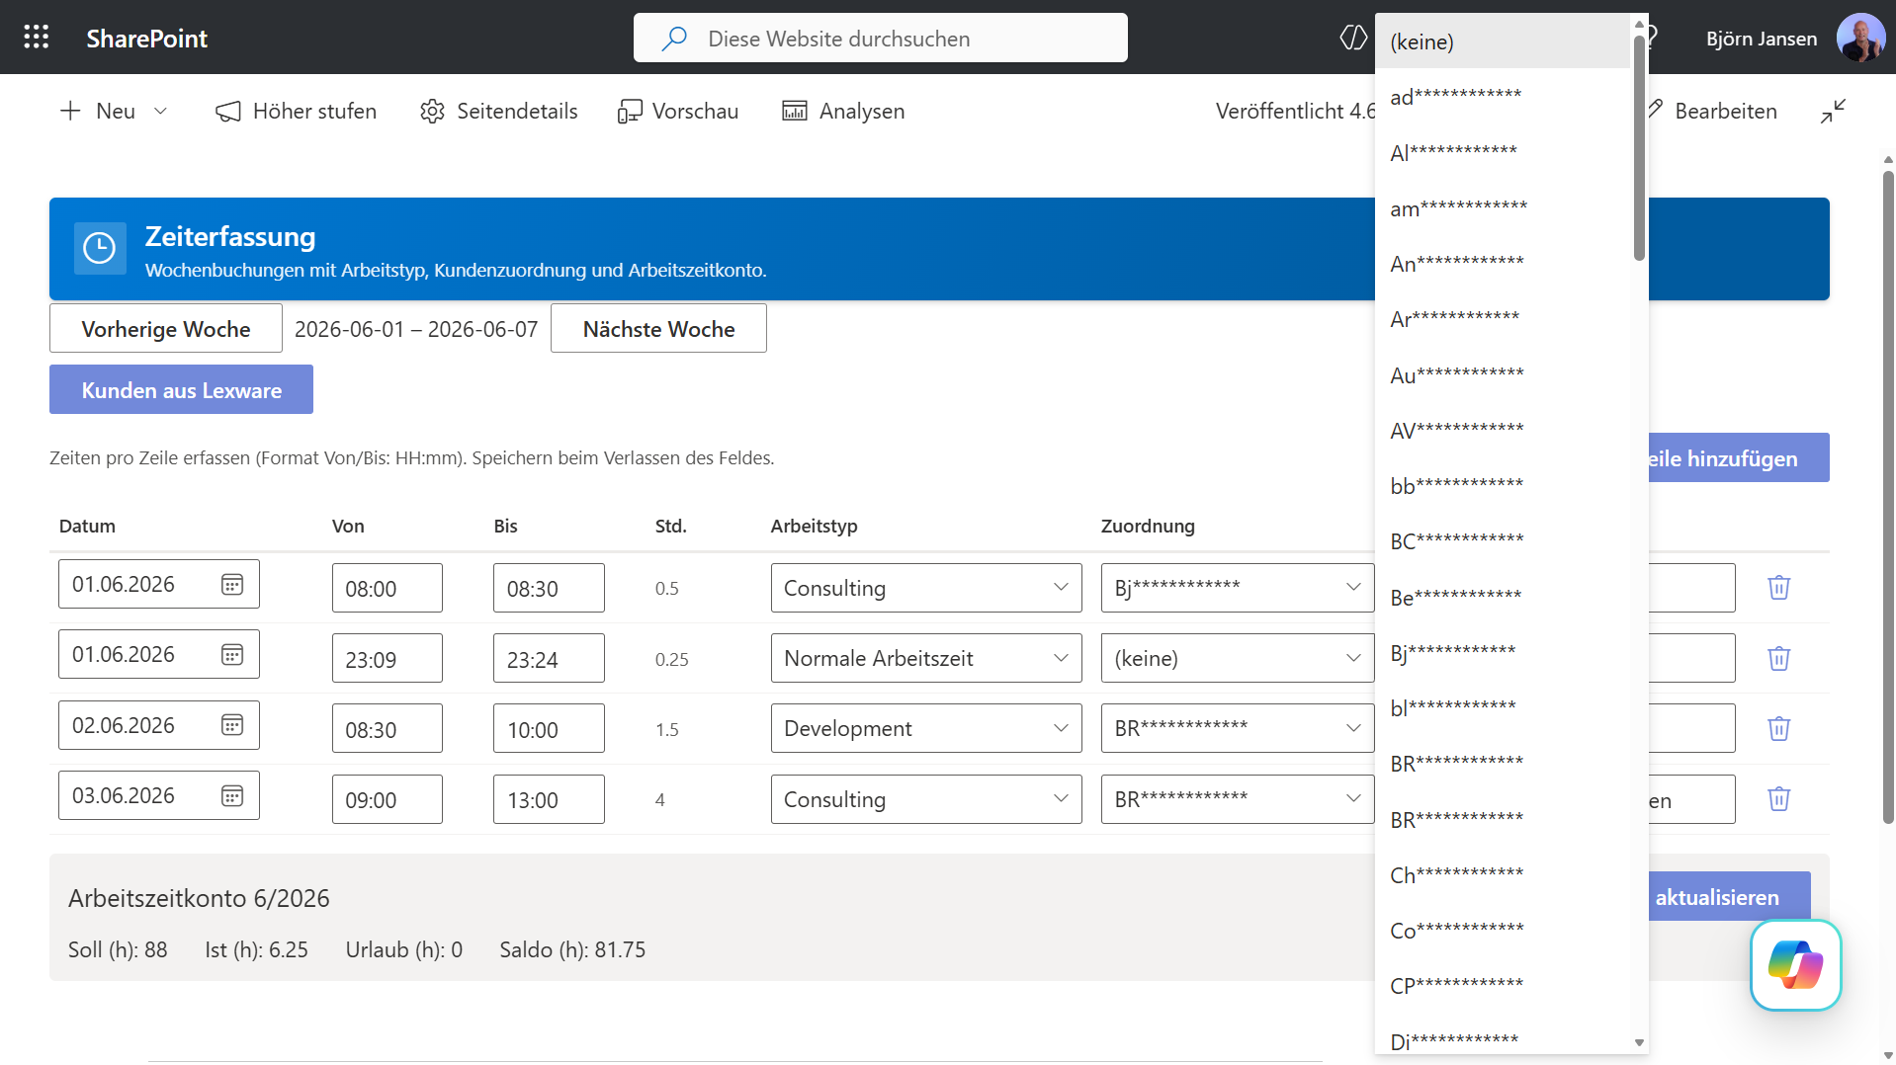Click the Zeiterfassung clock icon

coord(100,248)
